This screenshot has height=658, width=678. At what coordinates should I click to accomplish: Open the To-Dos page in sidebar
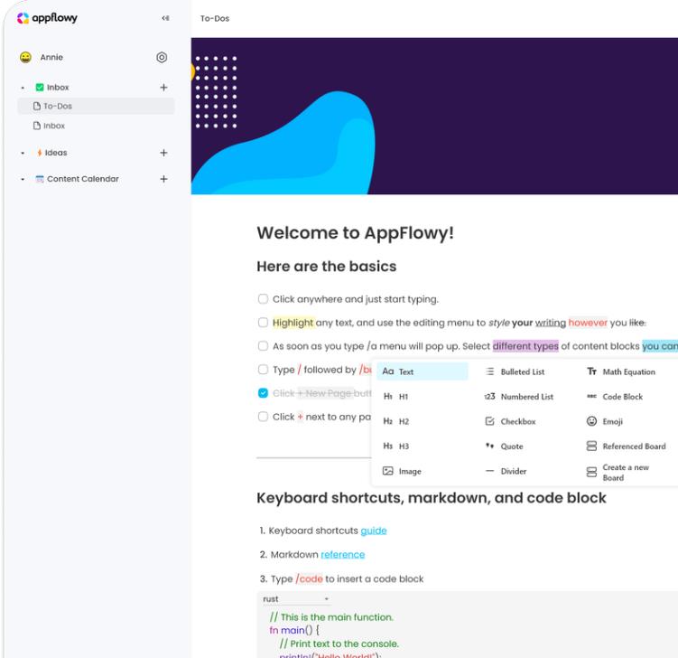coord(96,106)
